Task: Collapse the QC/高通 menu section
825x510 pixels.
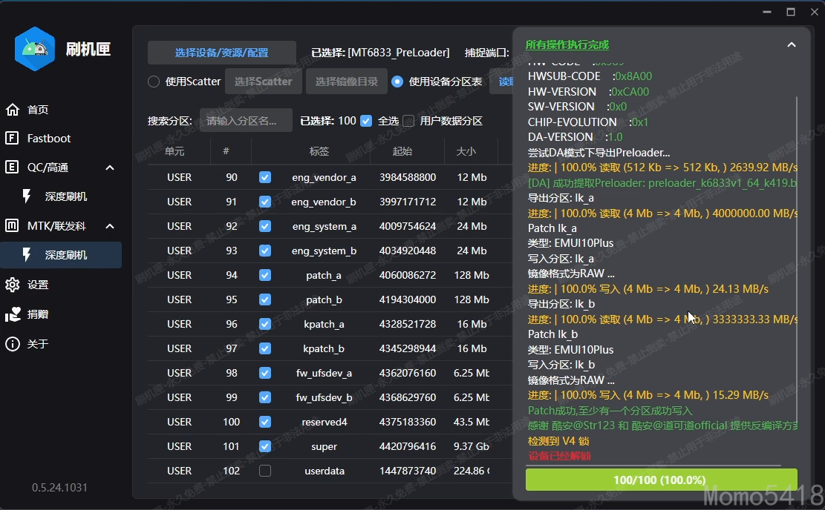Action: [x=110, y=168]
